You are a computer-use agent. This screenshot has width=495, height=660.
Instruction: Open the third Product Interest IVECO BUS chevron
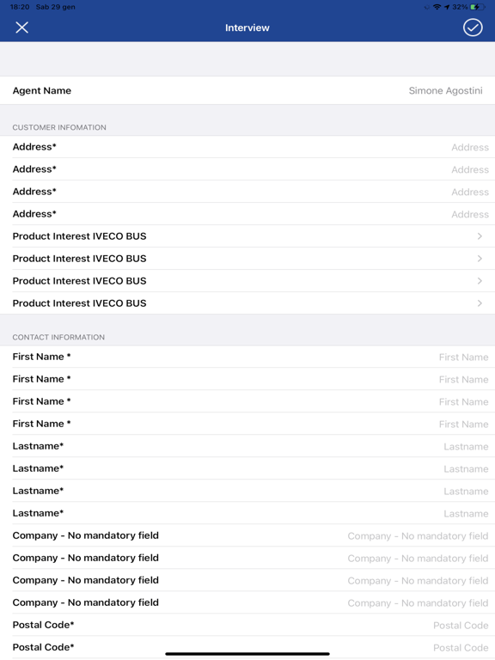(x=480, y=281)
